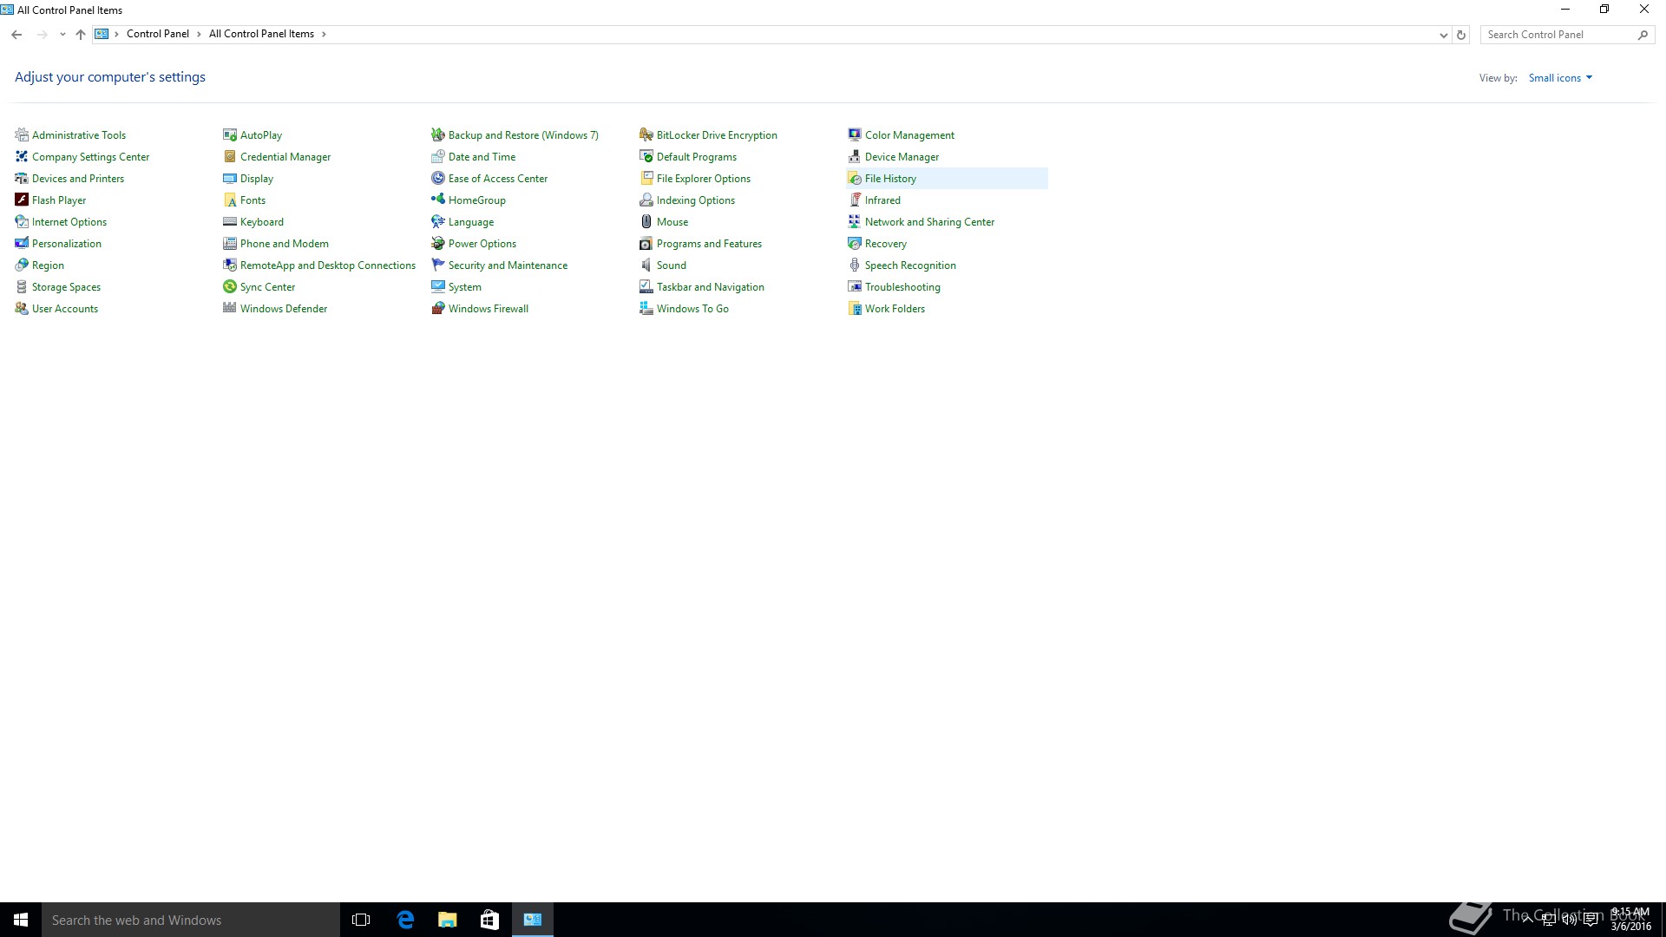Open the User Accounts icon
The image size is (1666, 937).
(x=22, y=308)
